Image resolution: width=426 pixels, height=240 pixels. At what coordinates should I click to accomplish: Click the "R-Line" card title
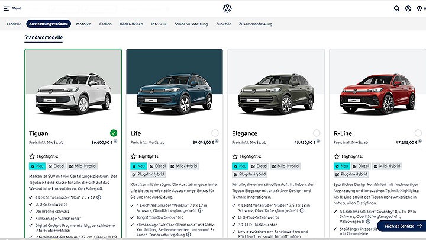[x=343, y=133]
